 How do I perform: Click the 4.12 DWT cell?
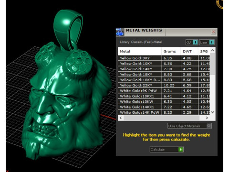189,96
